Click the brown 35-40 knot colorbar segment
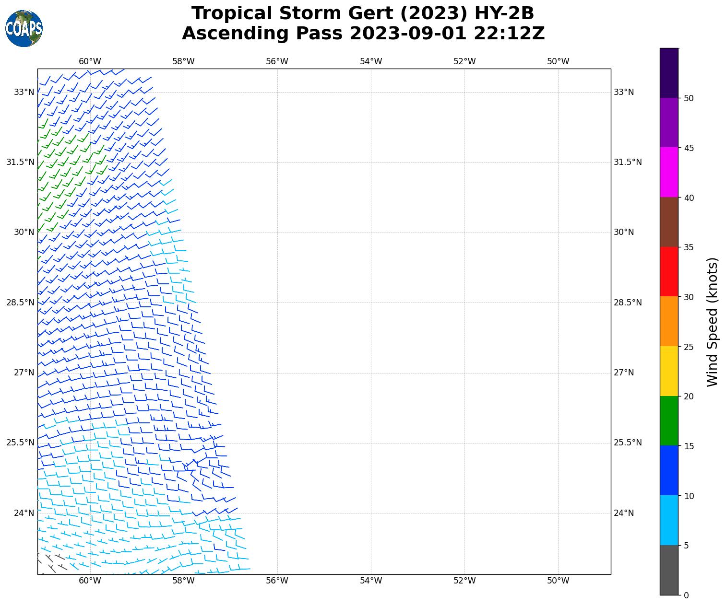The width and height of the screenshot is (726, 606). (669, 221)
